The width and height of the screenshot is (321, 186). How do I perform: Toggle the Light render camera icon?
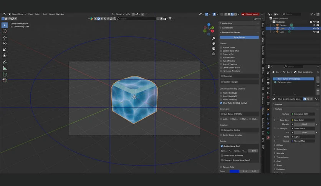coord(318,32)
